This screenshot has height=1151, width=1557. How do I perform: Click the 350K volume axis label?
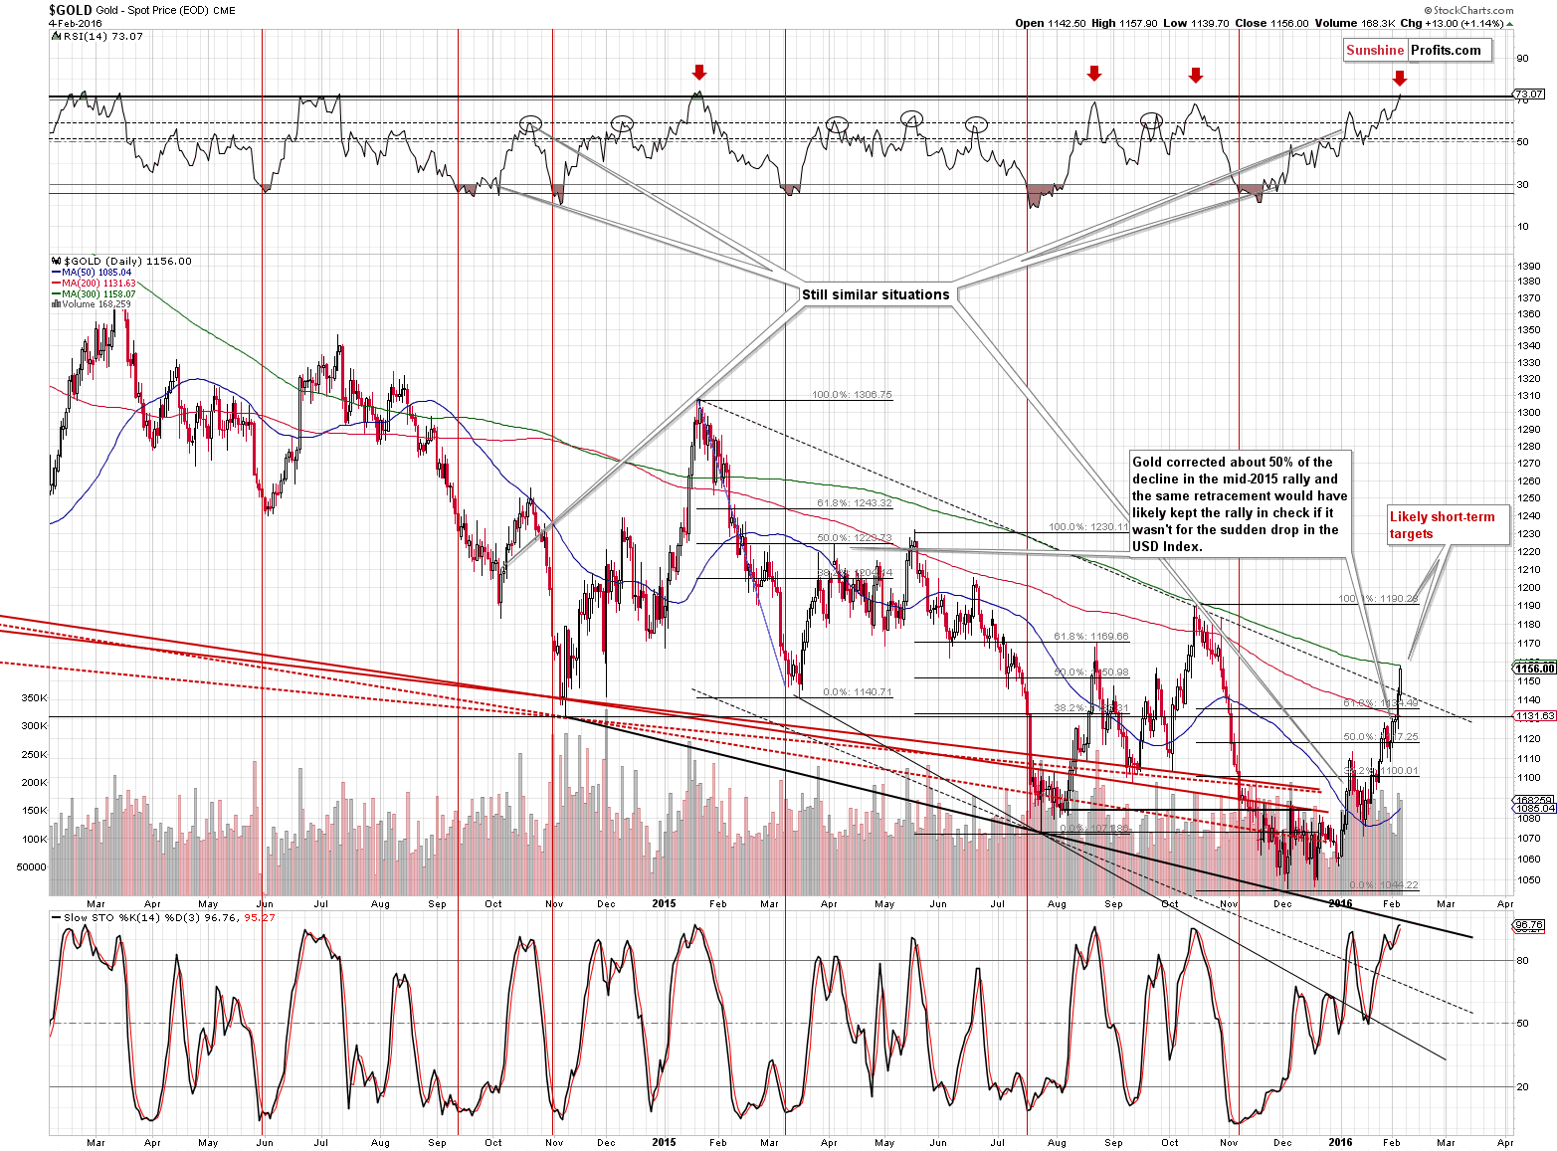tap(34, 698)
